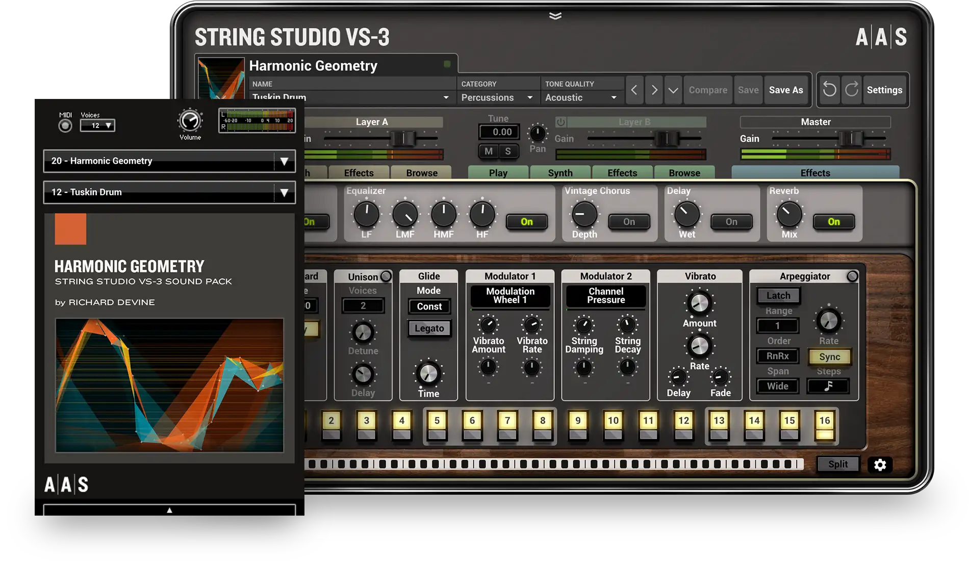
Task: Toggle the Delay On switch
Action: pyautogui.click(x=731, y=222)
